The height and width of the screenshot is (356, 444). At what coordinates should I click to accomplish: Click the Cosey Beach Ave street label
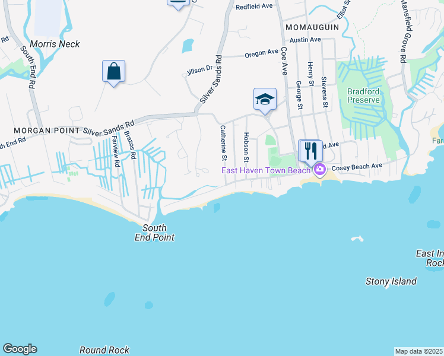(357, 167)
